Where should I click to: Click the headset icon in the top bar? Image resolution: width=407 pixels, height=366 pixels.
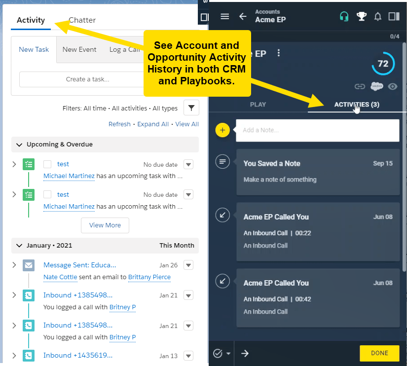tap(344, 16)
